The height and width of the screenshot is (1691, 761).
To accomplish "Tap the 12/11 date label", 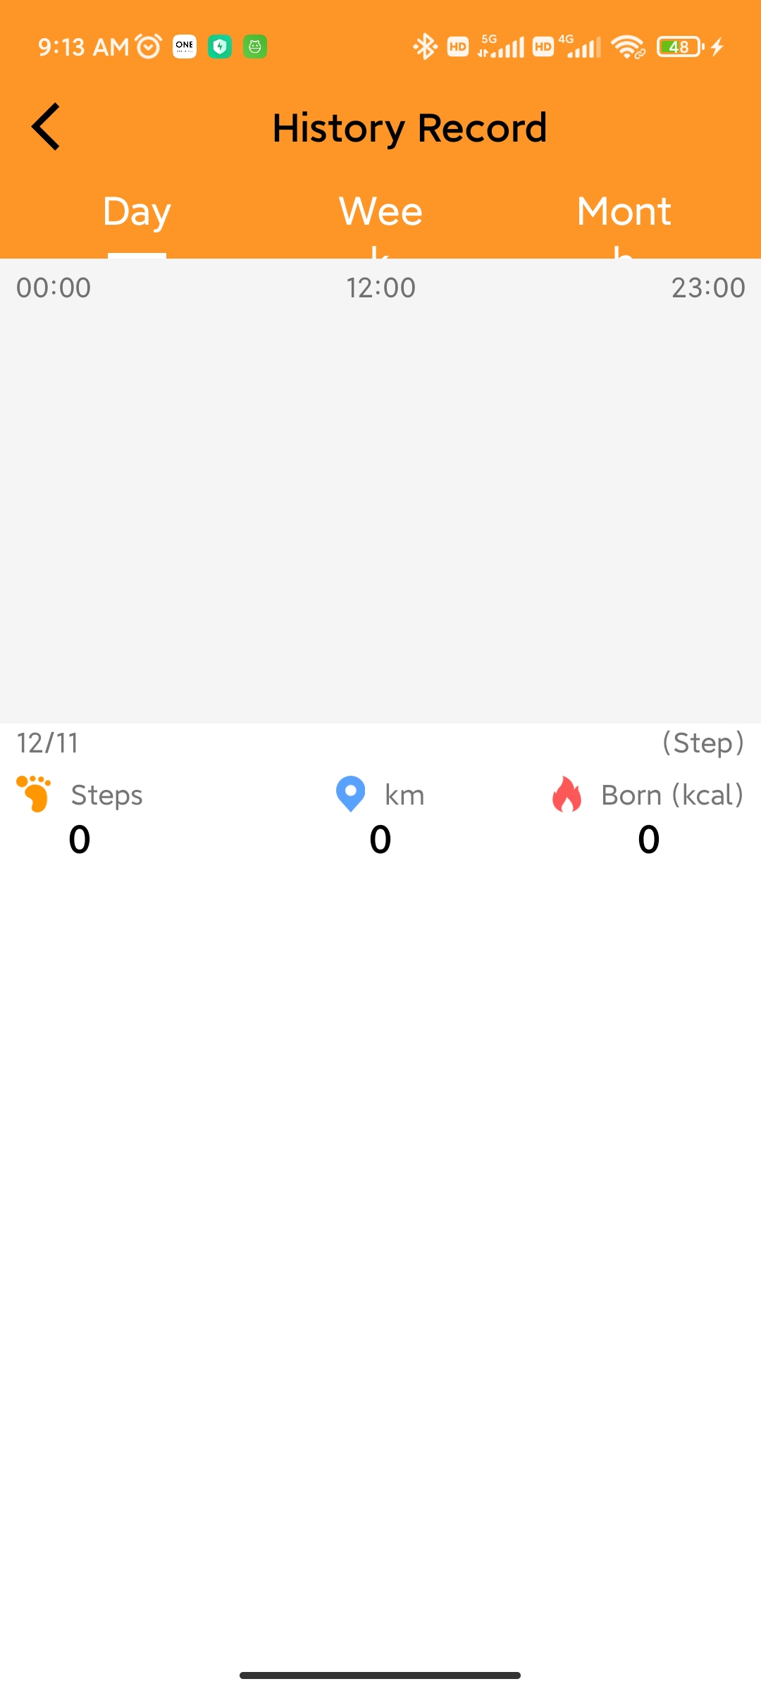I will [x=48, y=743].
